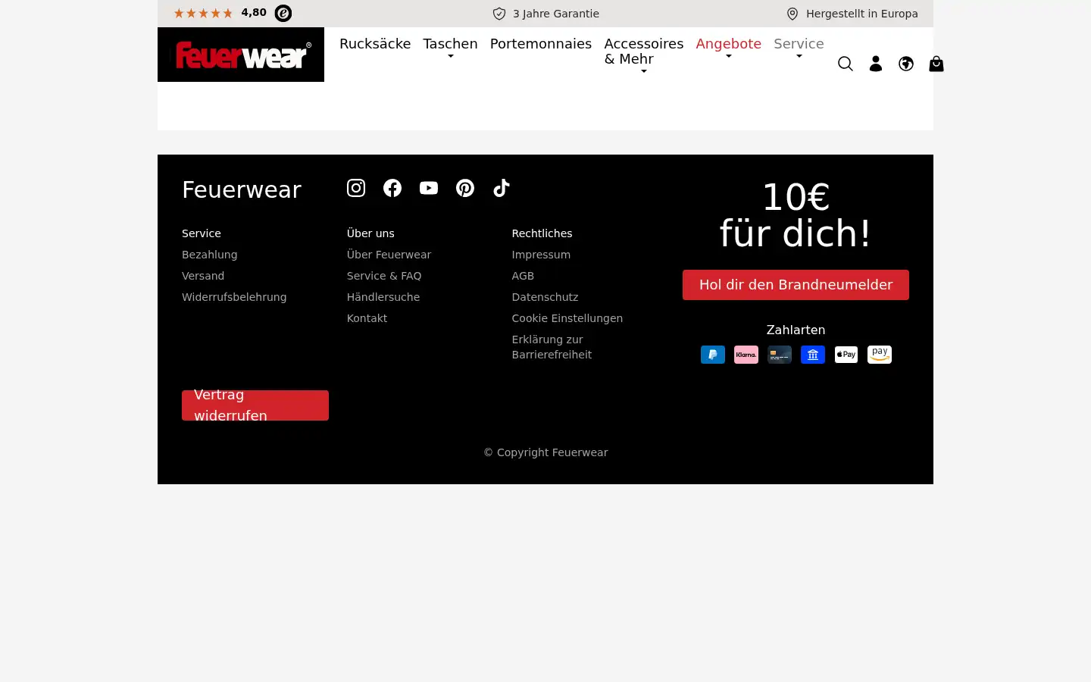Open Feuerwear Pinterest page
1091x682 pixels.
click(465, 188)
